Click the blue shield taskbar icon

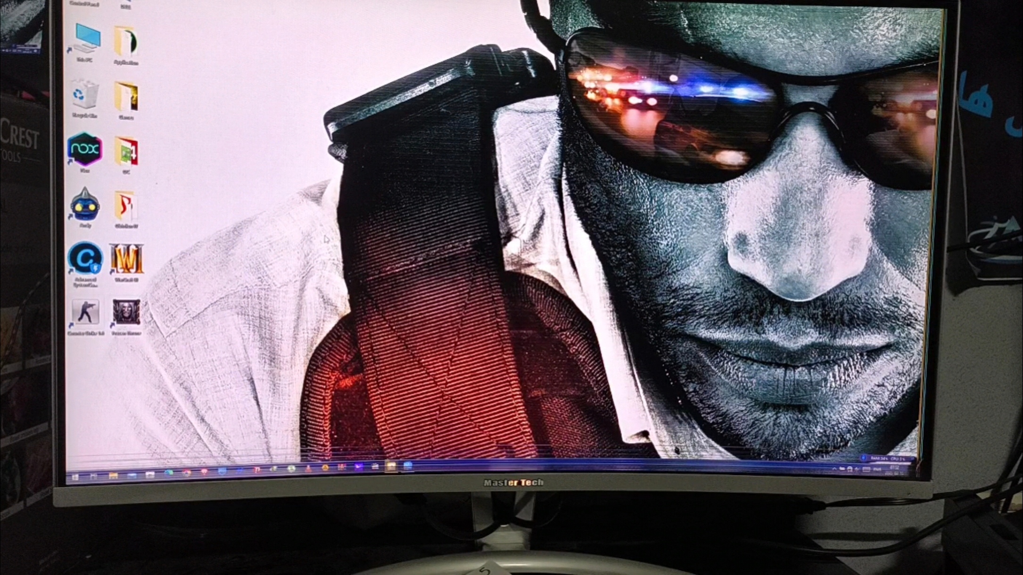click(x=222, y=471)
